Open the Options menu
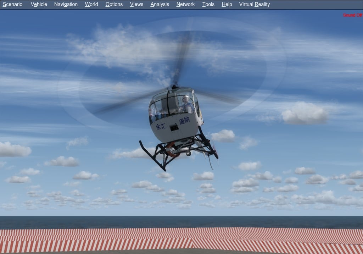 [x=114, y=4]
